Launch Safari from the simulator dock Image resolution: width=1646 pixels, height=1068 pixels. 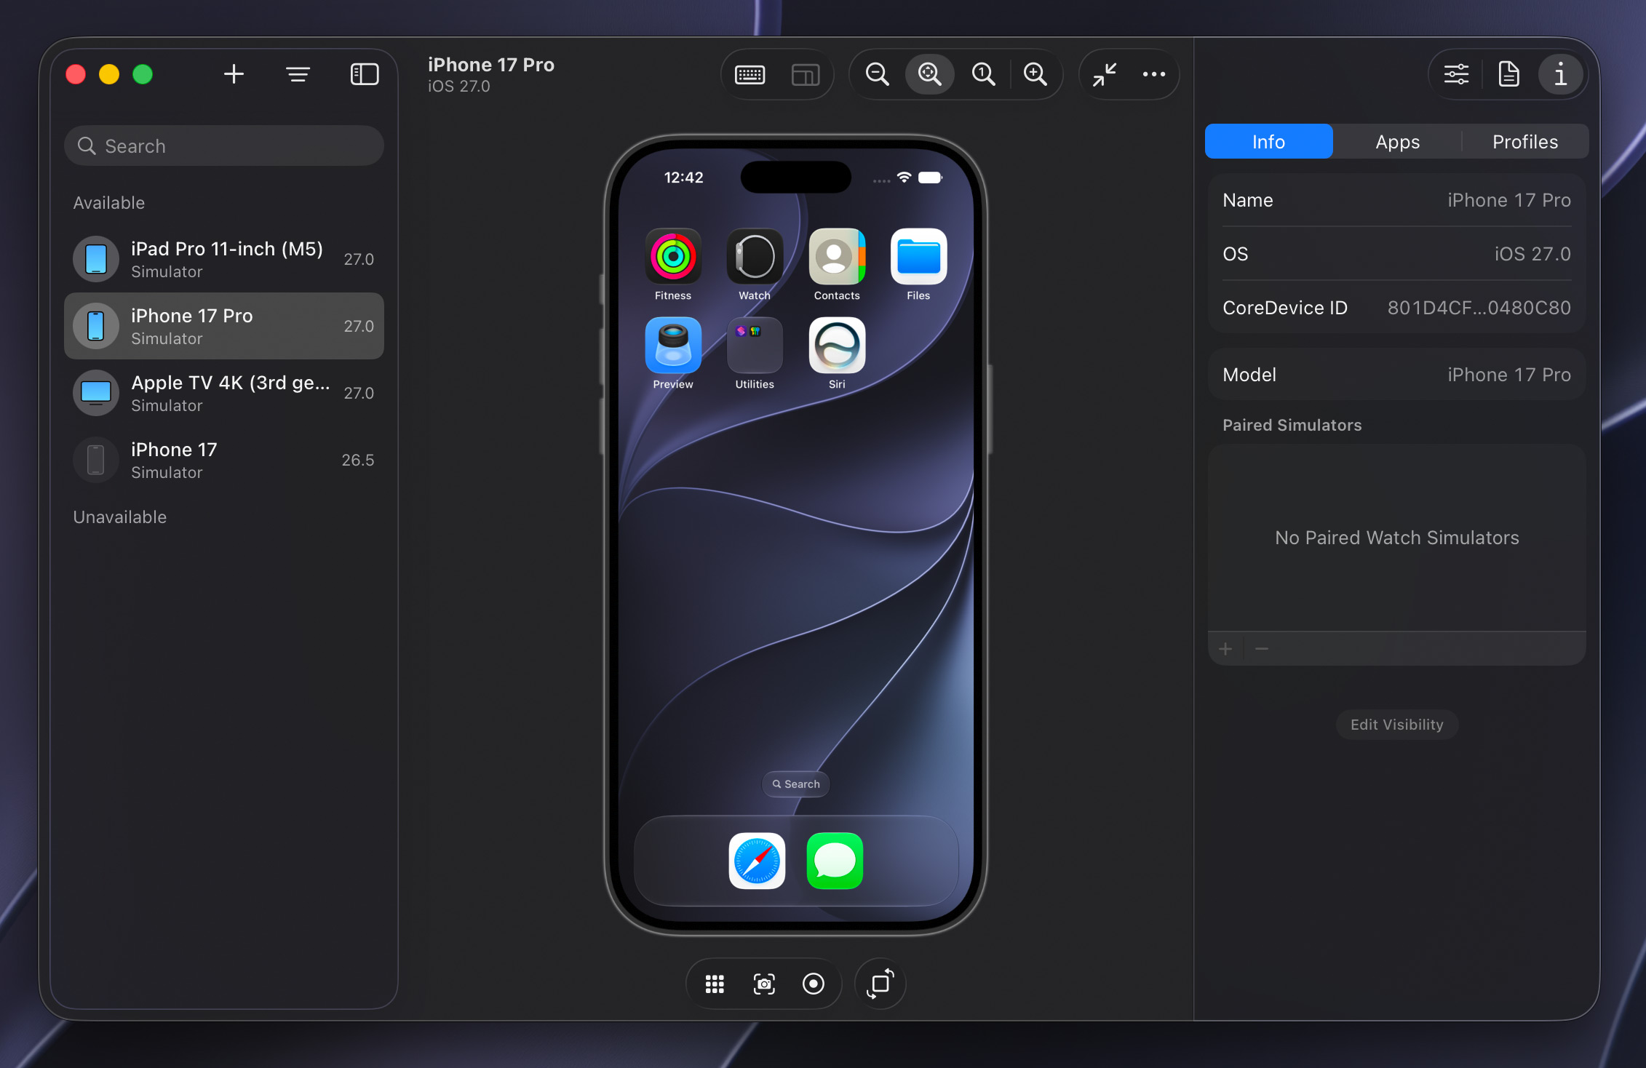point(757,861)
